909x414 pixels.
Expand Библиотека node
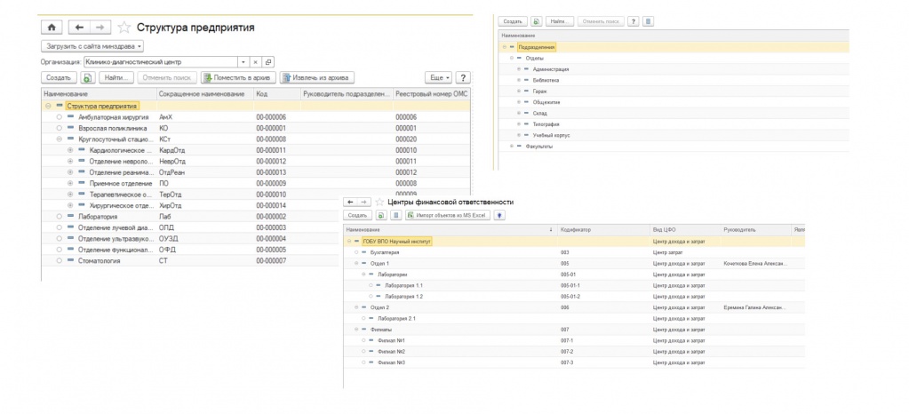pos(519,80)
